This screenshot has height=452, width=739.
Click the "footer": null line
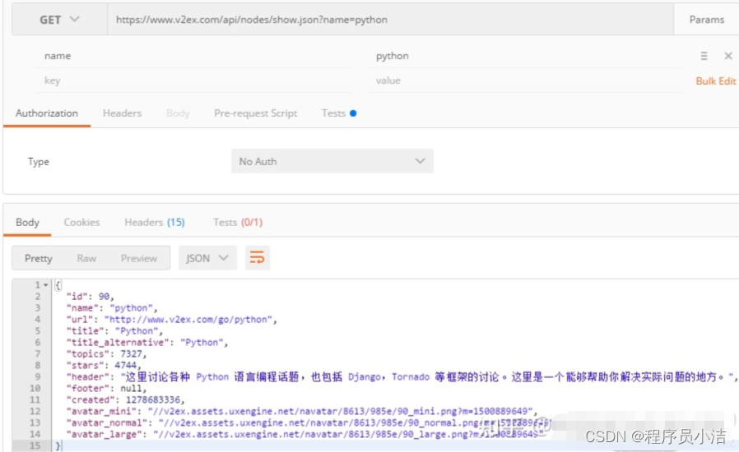pyautogui.click(x=106, y=389)
